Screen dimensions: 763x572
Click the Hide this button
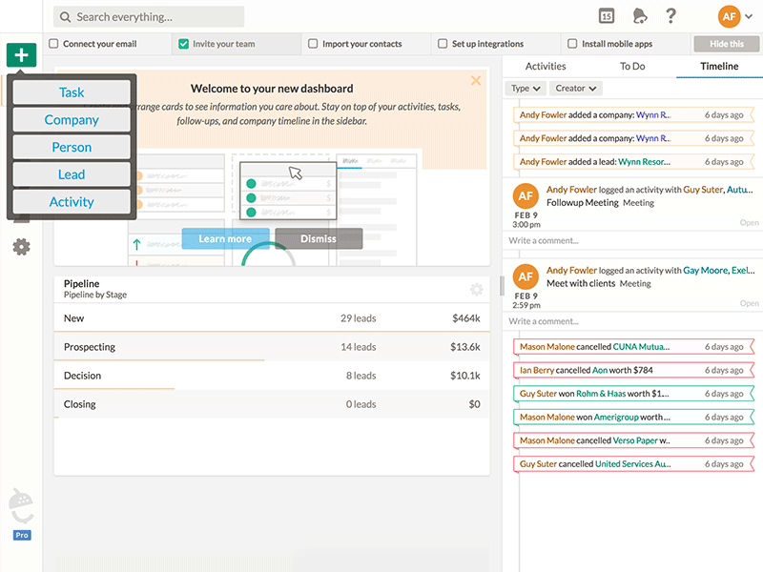[727, 44]
